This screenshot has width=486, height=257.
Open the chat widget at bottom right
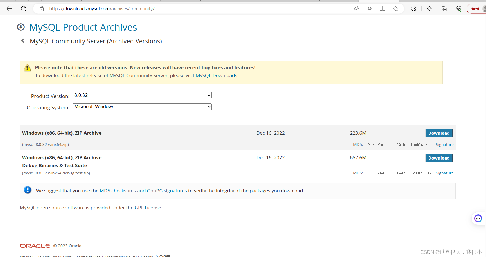[478, 218]
